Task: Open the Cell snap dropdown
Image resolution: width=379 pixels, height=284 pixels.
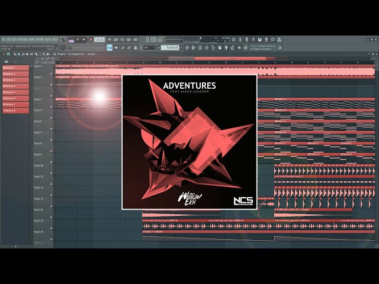Action: point(149,47)
